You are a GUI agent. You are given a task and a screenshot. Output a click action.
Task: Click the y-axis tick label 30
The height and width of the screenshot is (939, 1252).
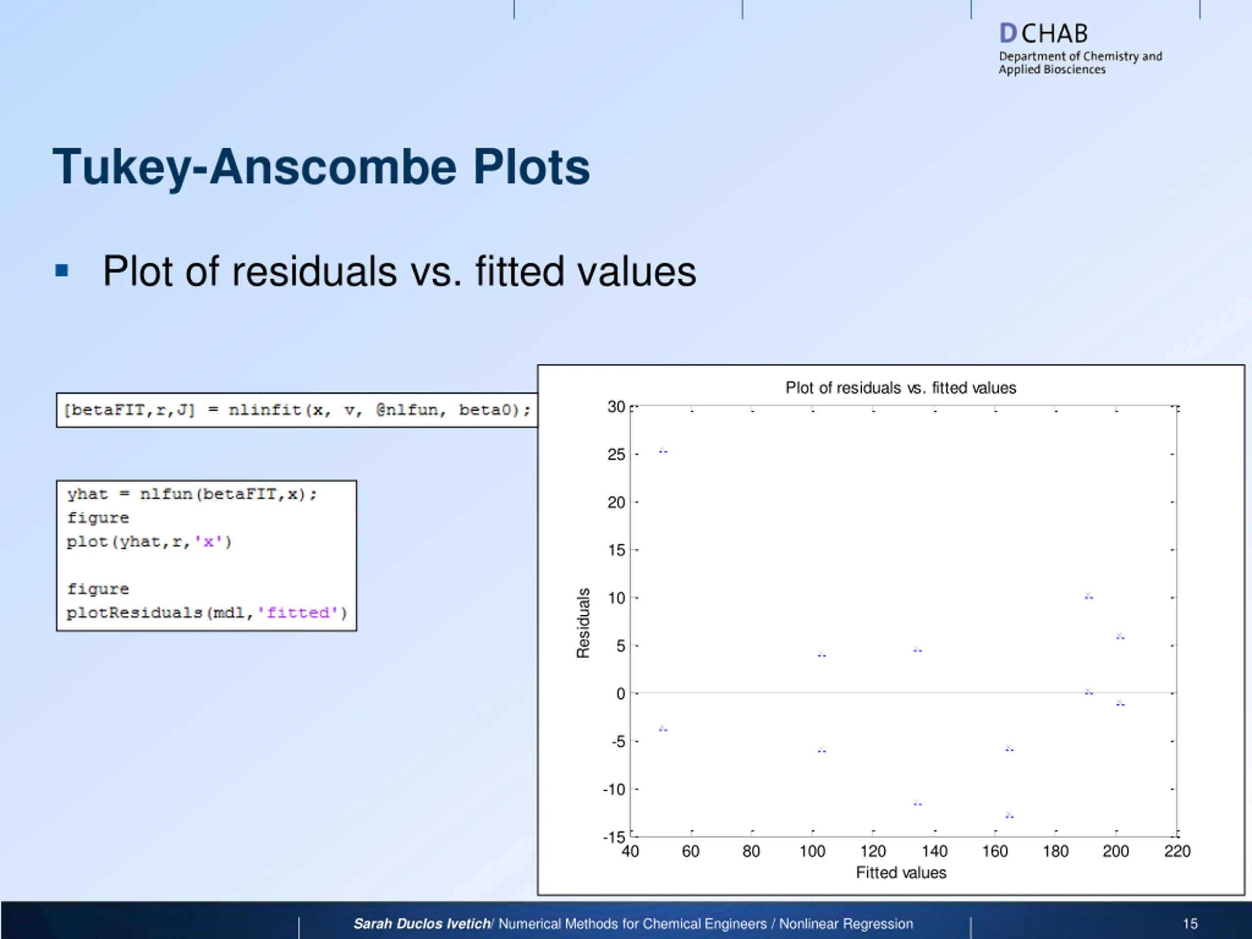[616, 406]
